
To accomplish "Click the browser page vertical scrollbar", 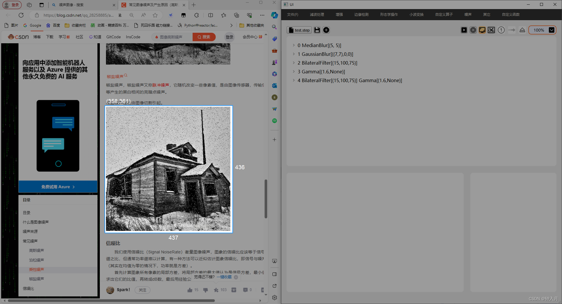I will click(266, 199).
